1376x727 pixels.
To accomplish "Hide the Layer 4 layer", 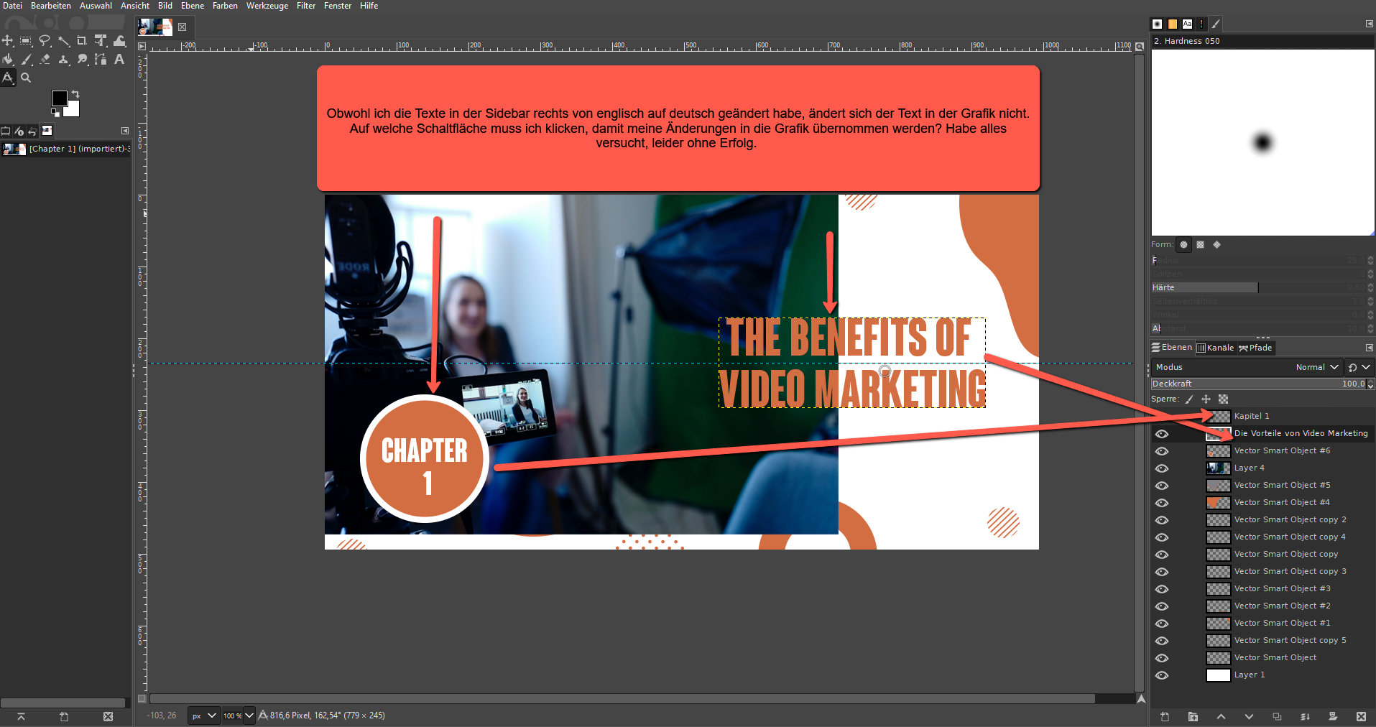I will 1162,468.
